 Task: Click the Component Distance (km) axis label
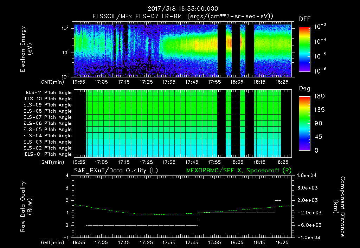[339, 207]
